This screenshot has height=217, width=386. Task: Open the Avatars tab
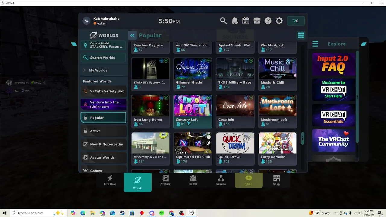[x=165, y=180]
